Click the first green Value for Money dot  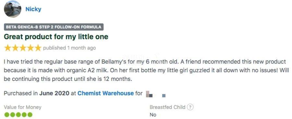tap(7, 115)
